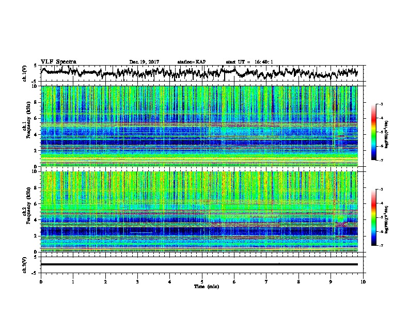Click the "-4" tick on ch.1 colorbar
This screenshot has width=409, height=316.
tap(381, 118)
